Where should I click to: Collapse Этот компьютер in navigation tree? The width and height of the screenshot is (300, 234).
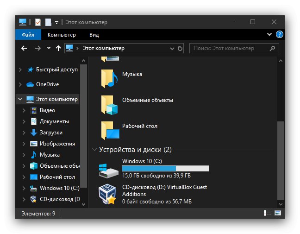[20, 99]
